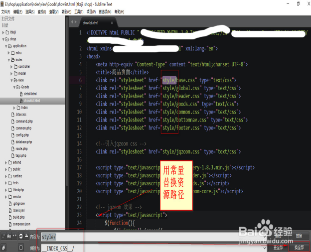Expand the public folder arrow
The height and width of the screenshot is (252, 311).
click(6, 169)
